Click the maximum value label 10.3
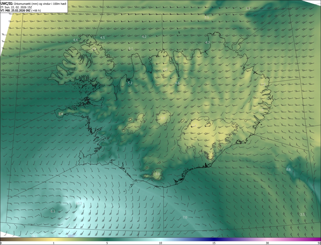Image resolution: width=321 pixels, height=245 pixels. [79, 203]
